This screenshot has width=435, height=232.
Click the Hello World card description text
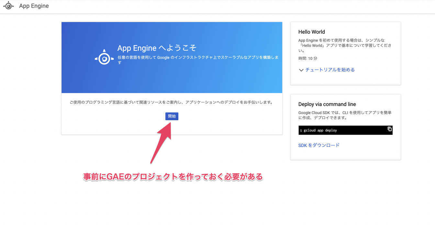point(345,46)
